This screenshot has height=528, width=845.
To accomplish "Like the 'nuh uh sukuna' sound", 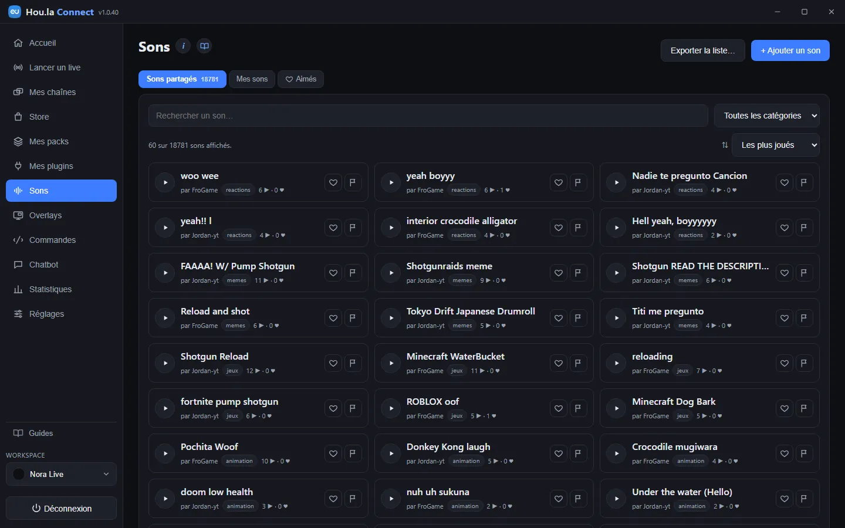I will [559, 499].
